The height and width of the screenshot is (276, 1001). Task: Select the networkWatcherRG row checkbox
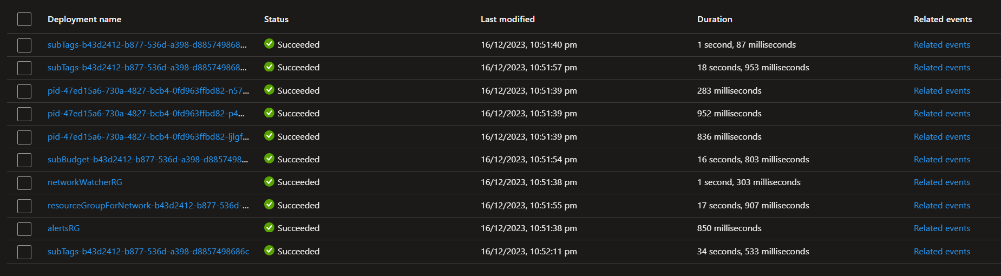[24, 183]
